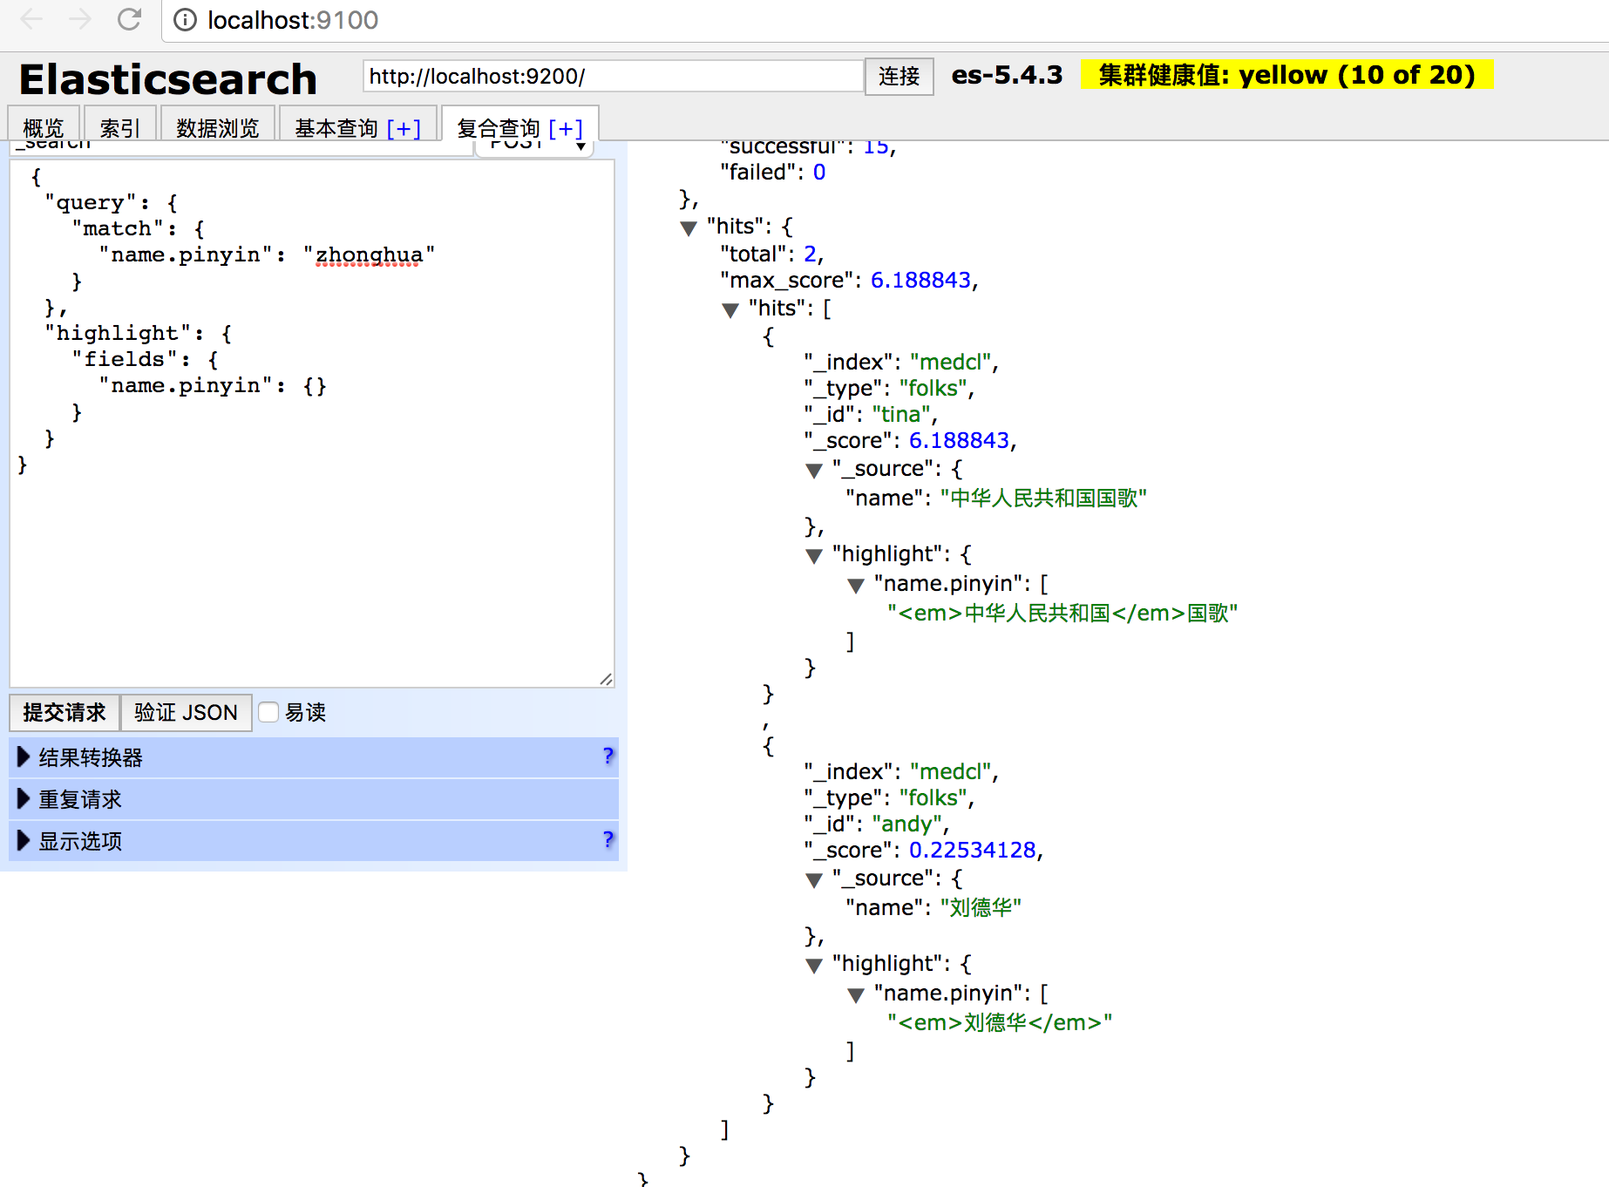Reload the page with refresh icon

(x=129, y=19)
